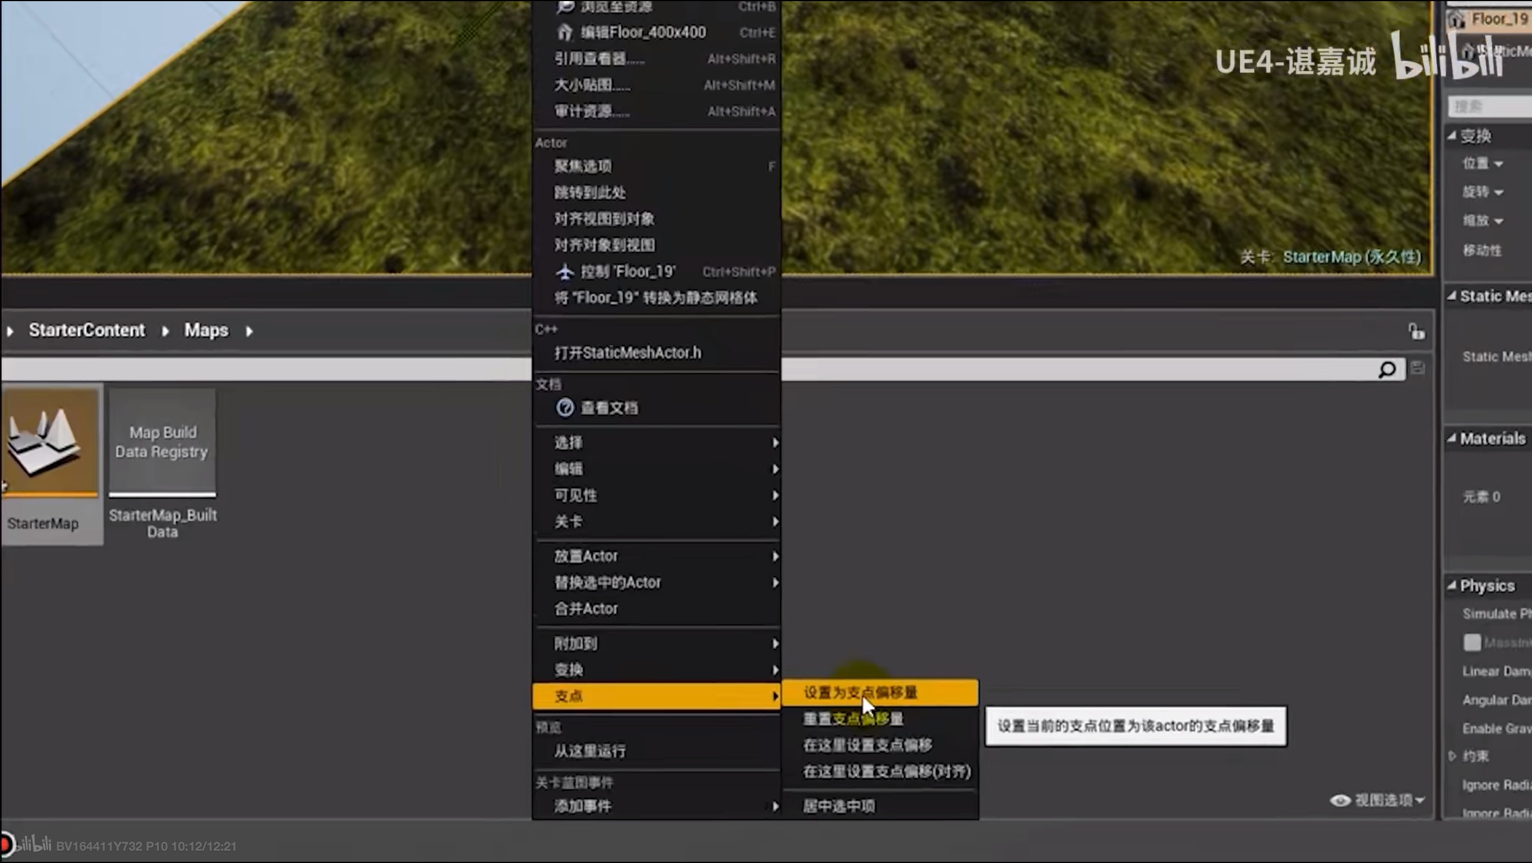Image resolution: width=1532 pixels, height=863 pixels.
Task: Click the airplane icon beside 控制'Floor_19'
Action: [x=565, y=271]
